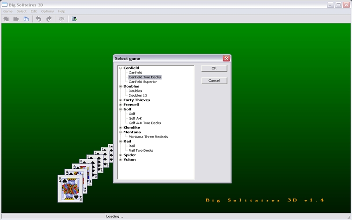The height and width of the screenshot is (220, 352).
Task: Select Doubles 13
Action: (138, 95)
